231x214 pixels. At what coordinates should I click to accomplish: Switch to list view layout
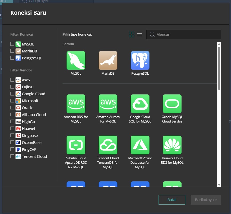pyautogui.click(x=140, y=35)
